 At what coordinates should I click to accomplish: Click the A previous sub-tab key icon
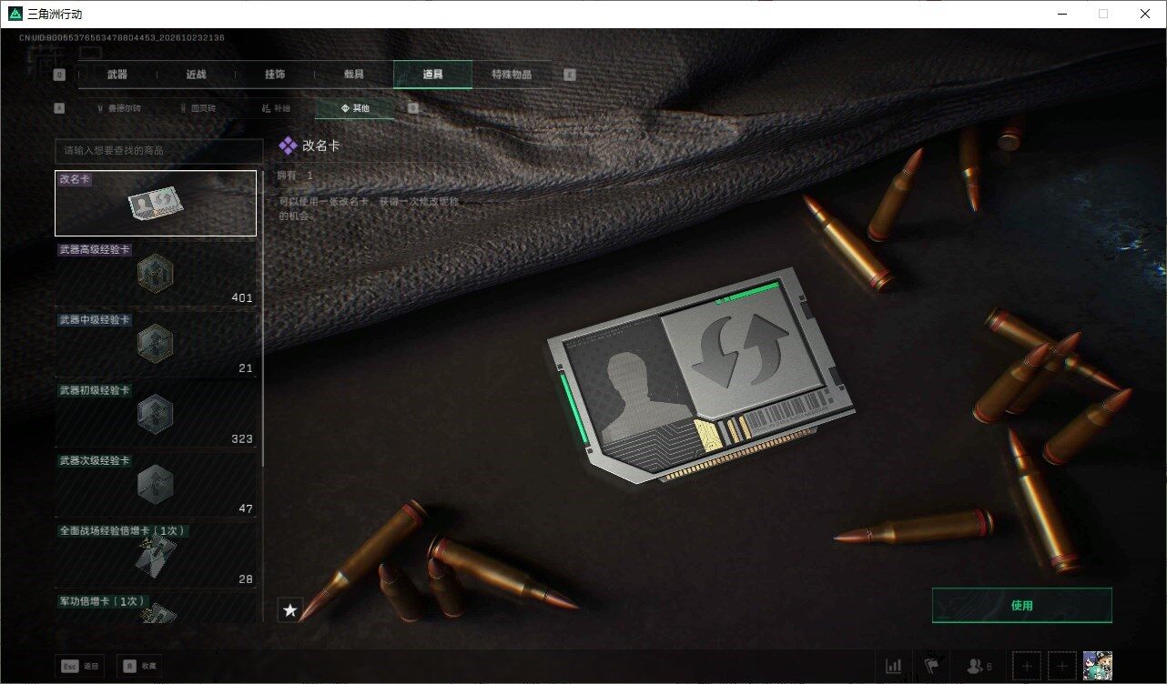pos(59,108)
